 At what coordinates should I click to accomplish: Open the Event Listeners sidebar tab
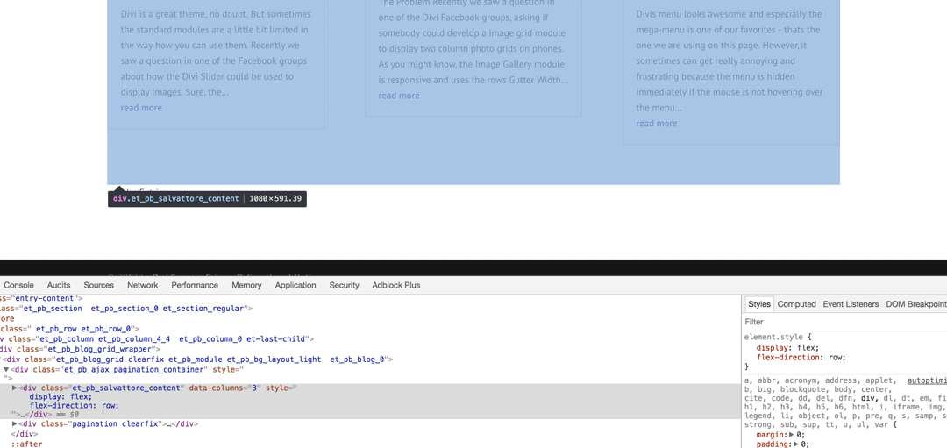tap(851, 304)
